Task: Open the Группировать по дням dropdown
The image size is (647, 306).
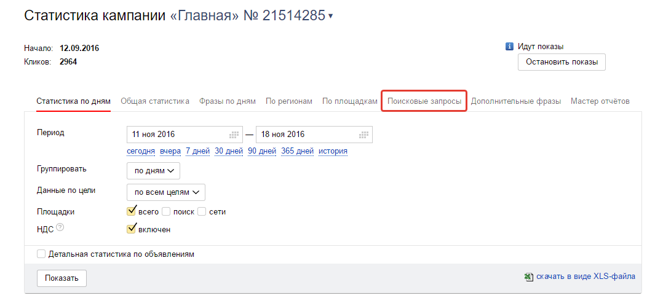Action: click(154, 171)
